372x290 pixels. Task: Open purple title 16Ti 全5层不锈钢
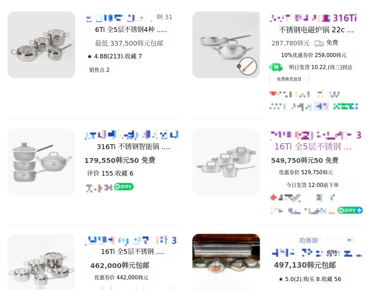point(313,146)
